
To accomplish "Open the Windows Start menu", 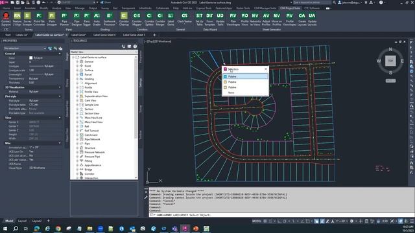I will click(5, 228).
